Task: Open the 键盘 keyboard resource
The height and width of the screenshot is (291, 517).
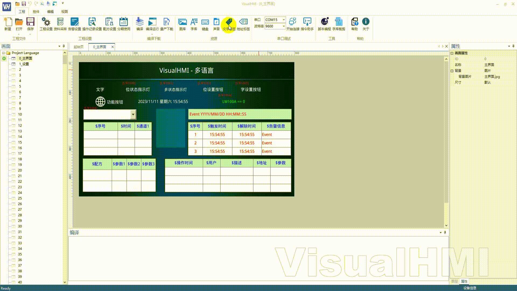Action: 205,24
